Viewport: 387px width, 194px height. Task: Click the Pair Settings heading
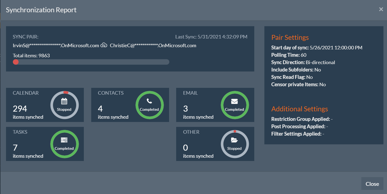290,37
